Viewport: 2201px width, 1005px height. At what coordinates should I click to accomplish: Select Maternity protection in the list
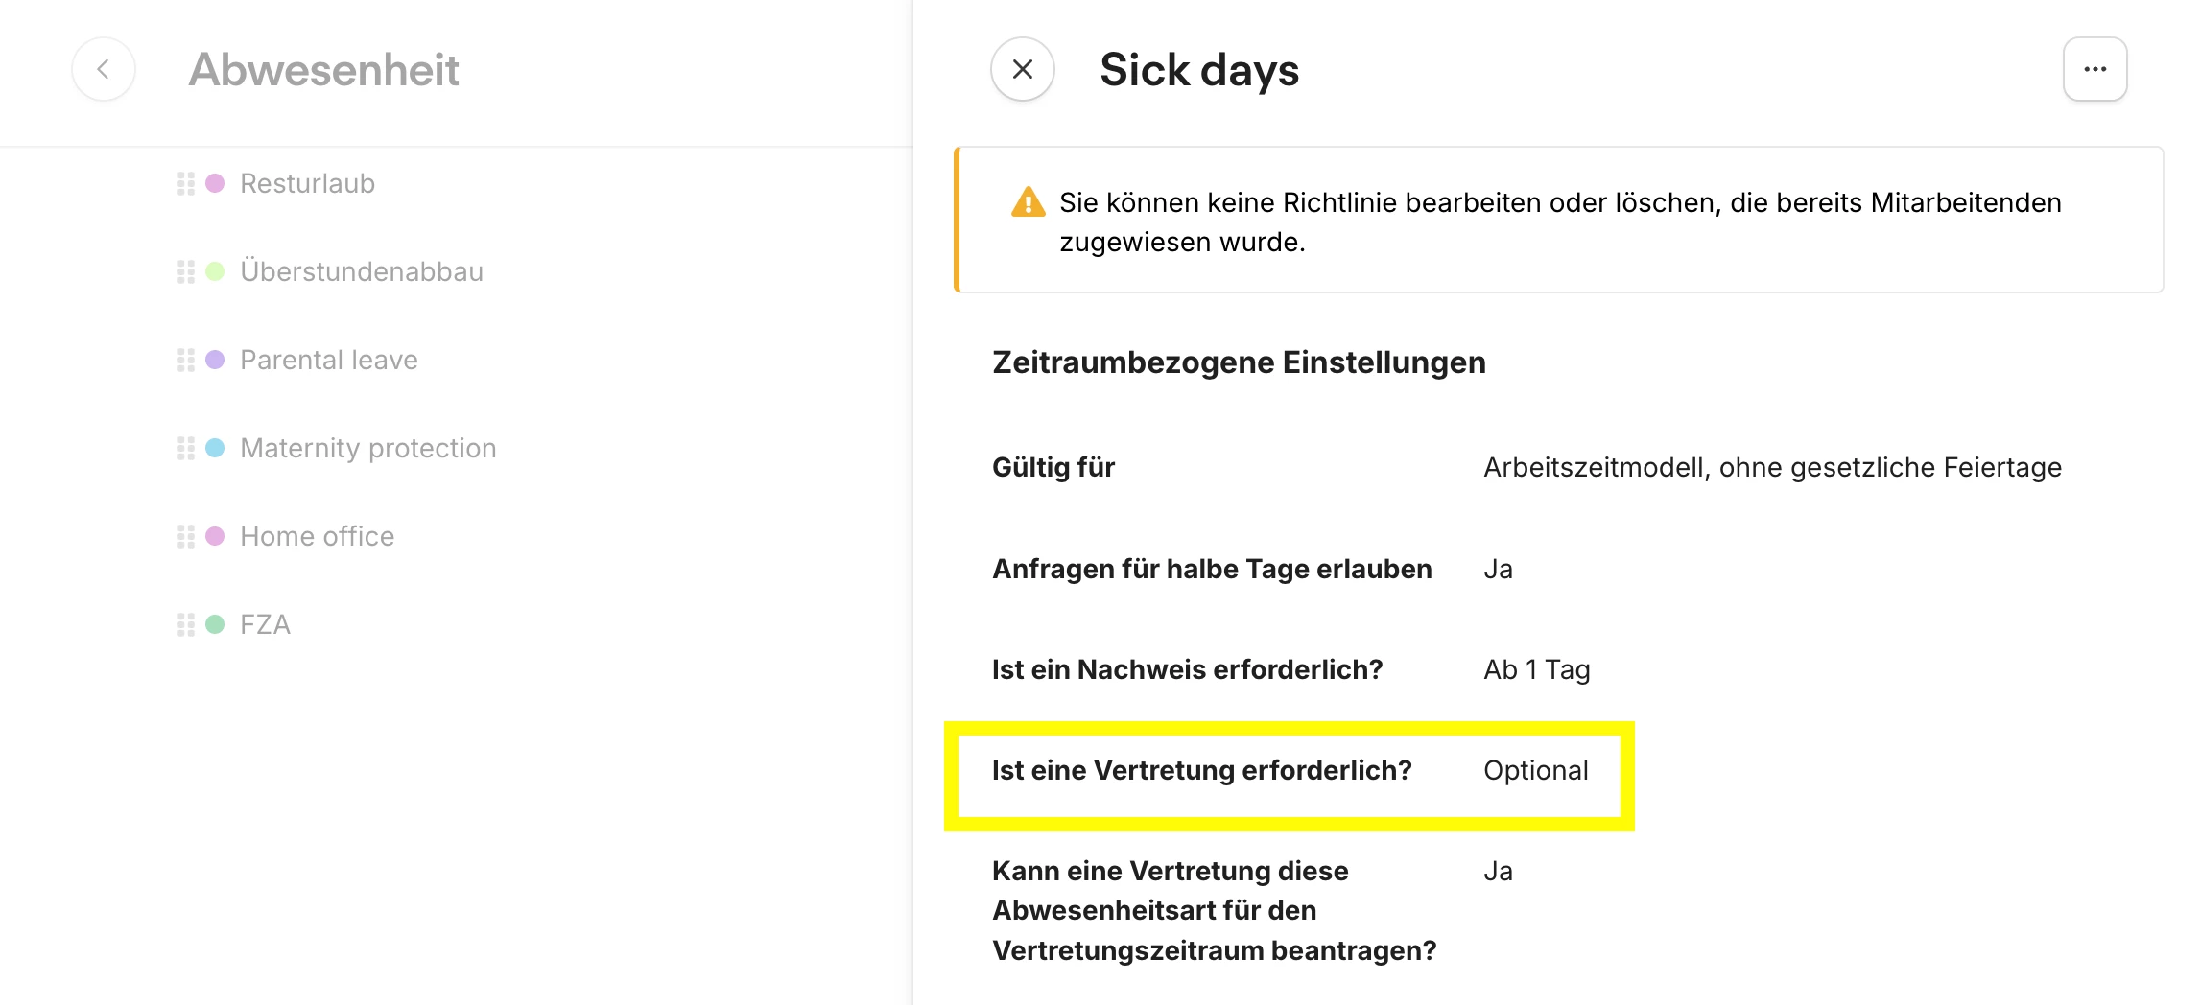point(367,448)
